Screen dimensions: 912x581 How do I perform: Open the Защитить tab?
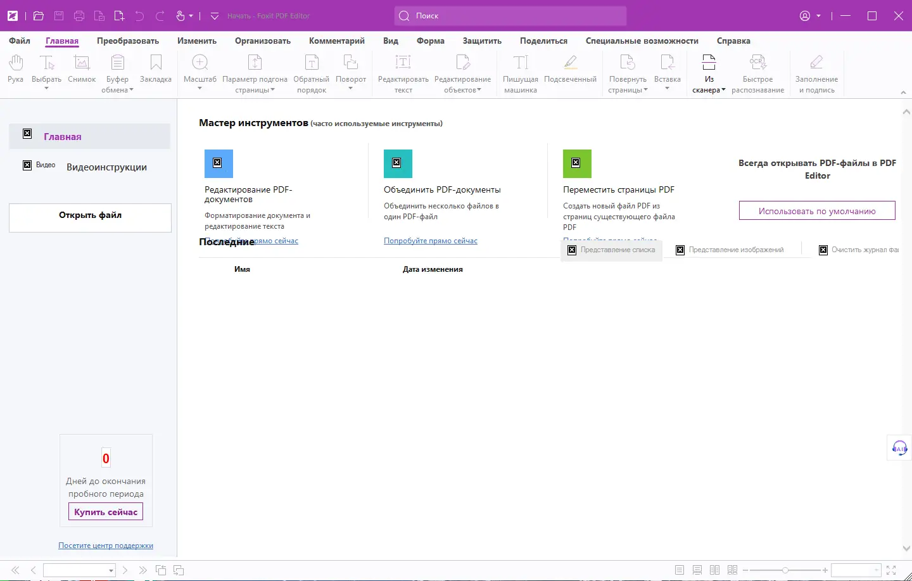(x=482, y=41)
